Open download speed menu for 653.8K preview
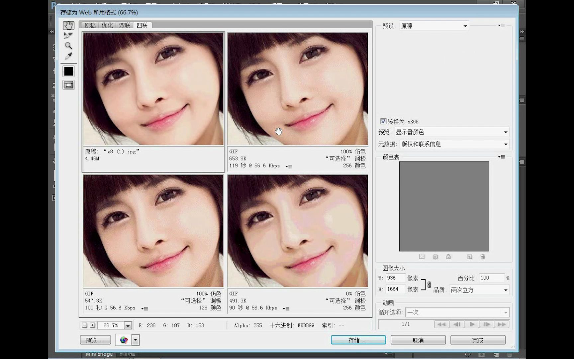This screenshot has height=359, width=574. coord(289,166)
